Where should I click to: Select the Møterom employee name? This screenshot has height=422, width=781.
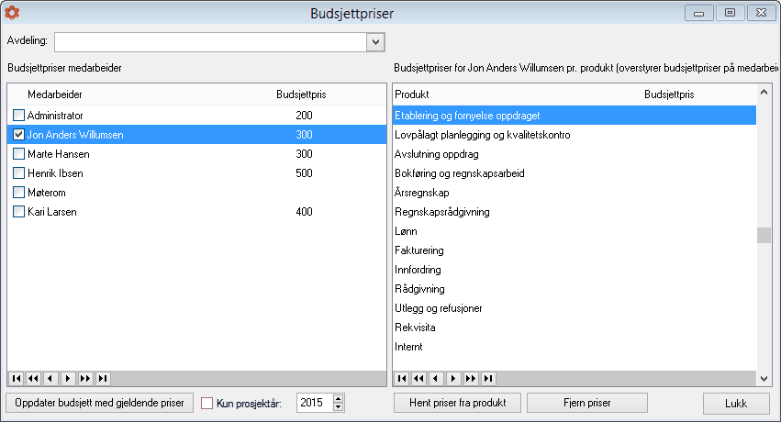(x=46, y=192)
